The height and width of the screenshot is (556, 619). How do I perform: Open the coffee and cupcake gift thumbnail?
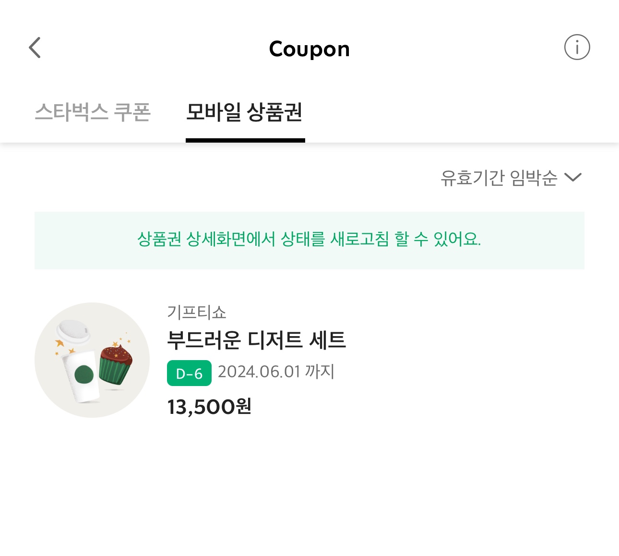point(92,360)
